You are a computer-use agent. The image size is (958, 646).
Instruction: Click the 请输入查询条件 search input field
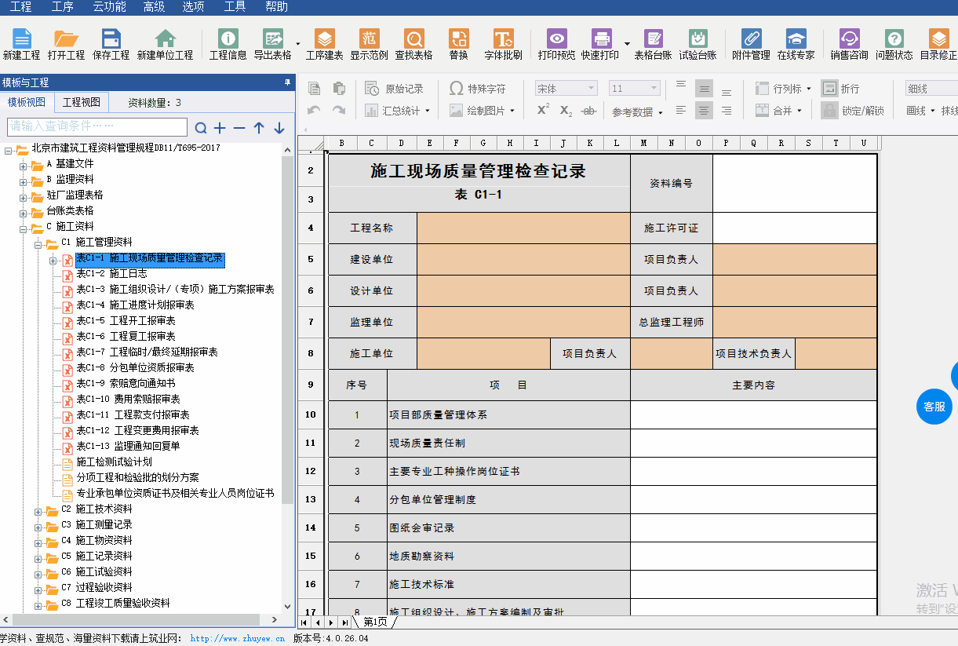[97, 126]
